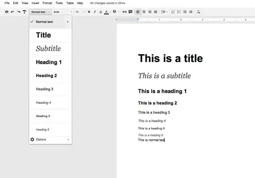Open the text color picker
The width and height of the screenshot is (255, 178).
107,12
